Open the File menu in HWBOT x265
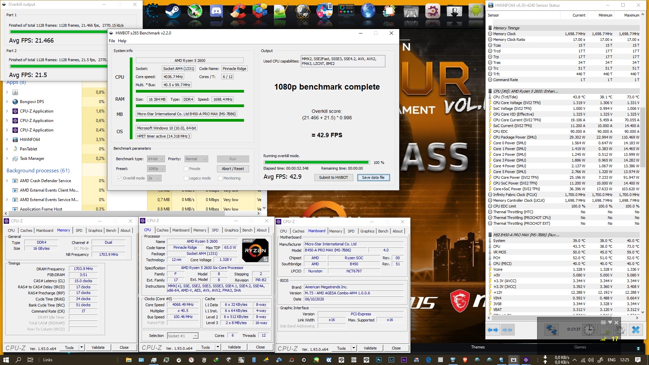This screenshot has height=365, width=649. tap(112, 41)
